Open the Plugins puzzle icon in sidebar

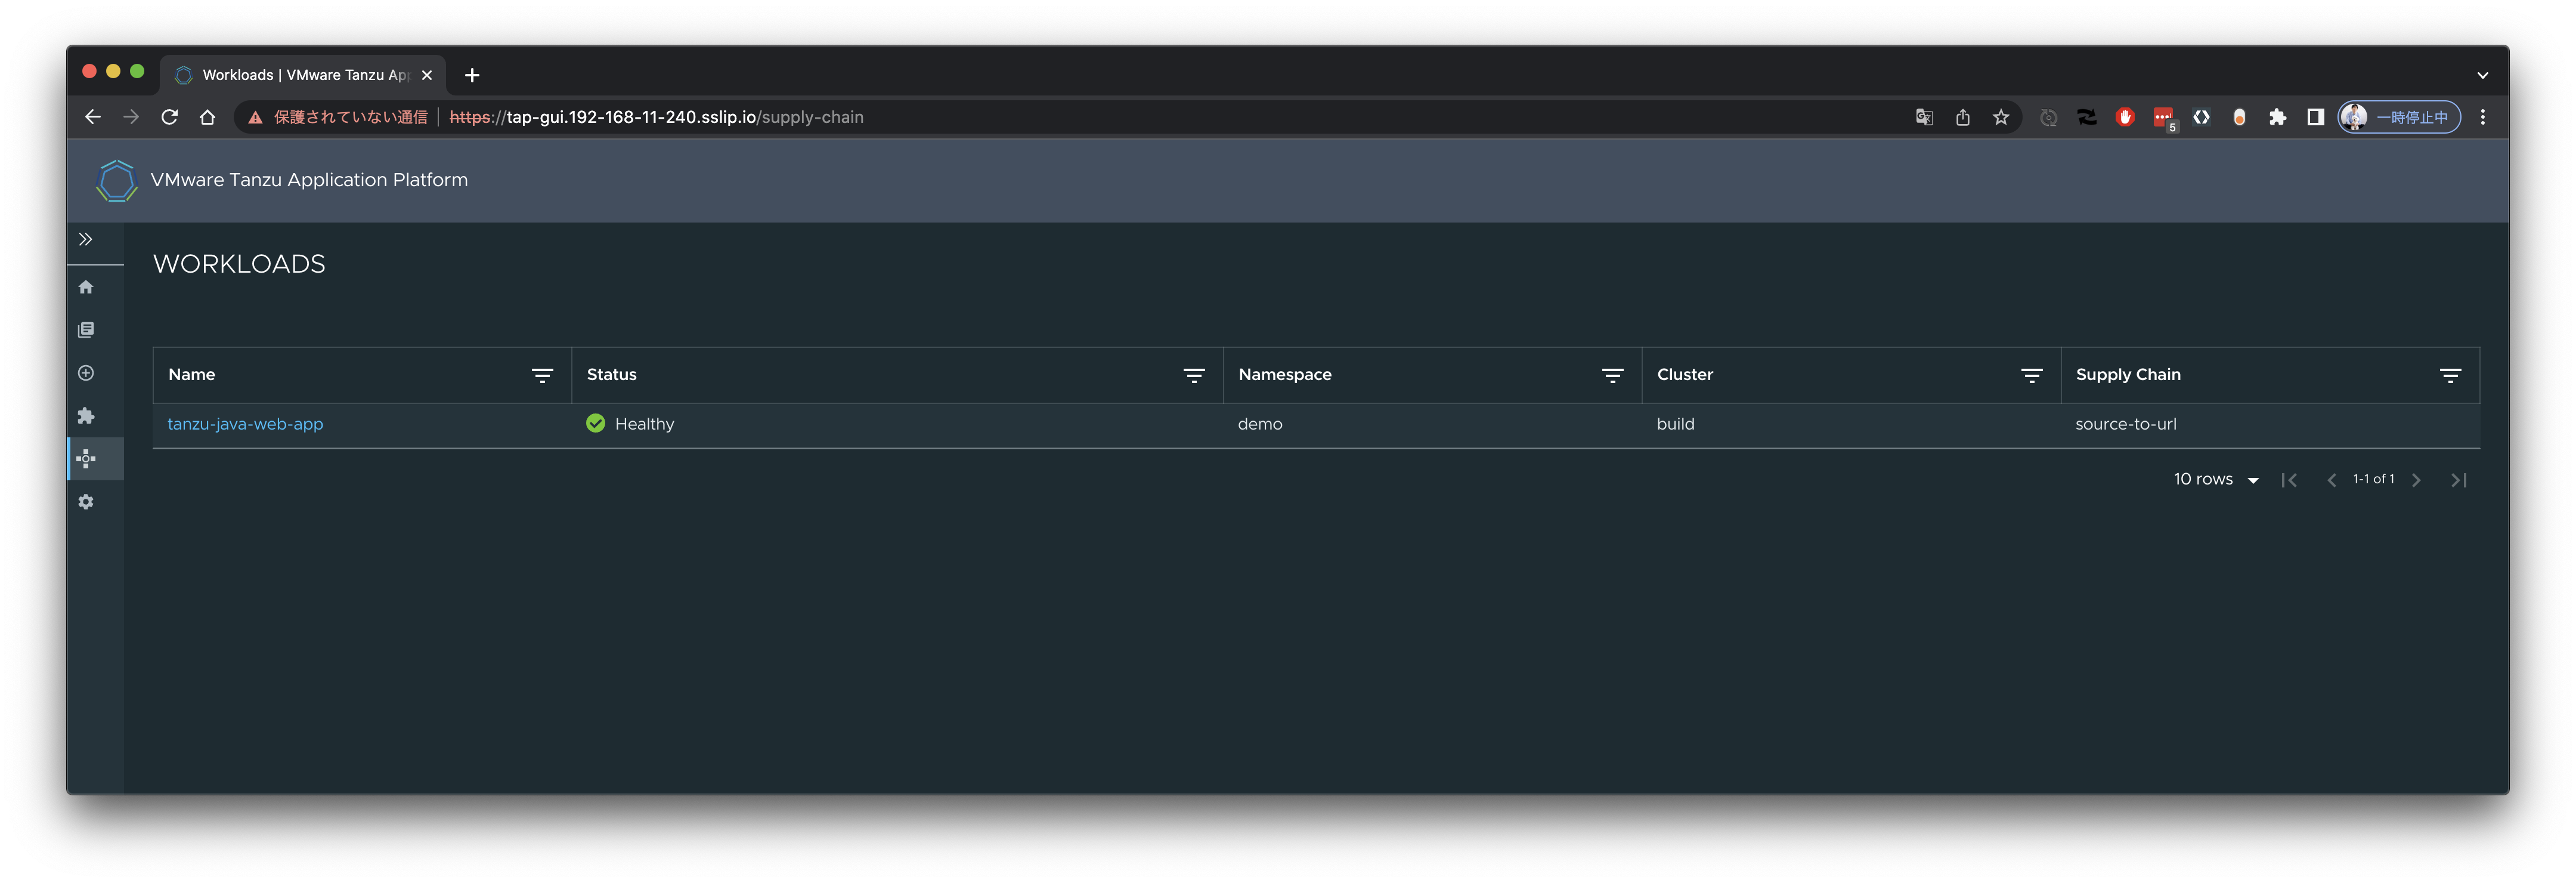pos(86,415)
